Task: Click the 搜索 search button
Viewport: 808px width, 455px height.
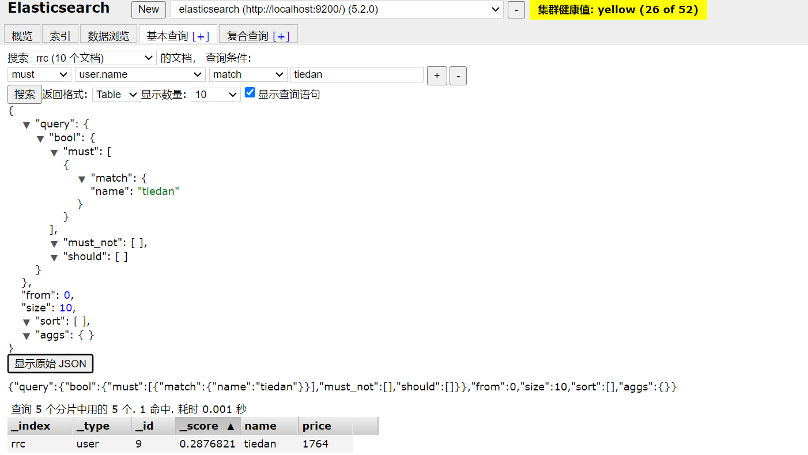Action: 25,95
